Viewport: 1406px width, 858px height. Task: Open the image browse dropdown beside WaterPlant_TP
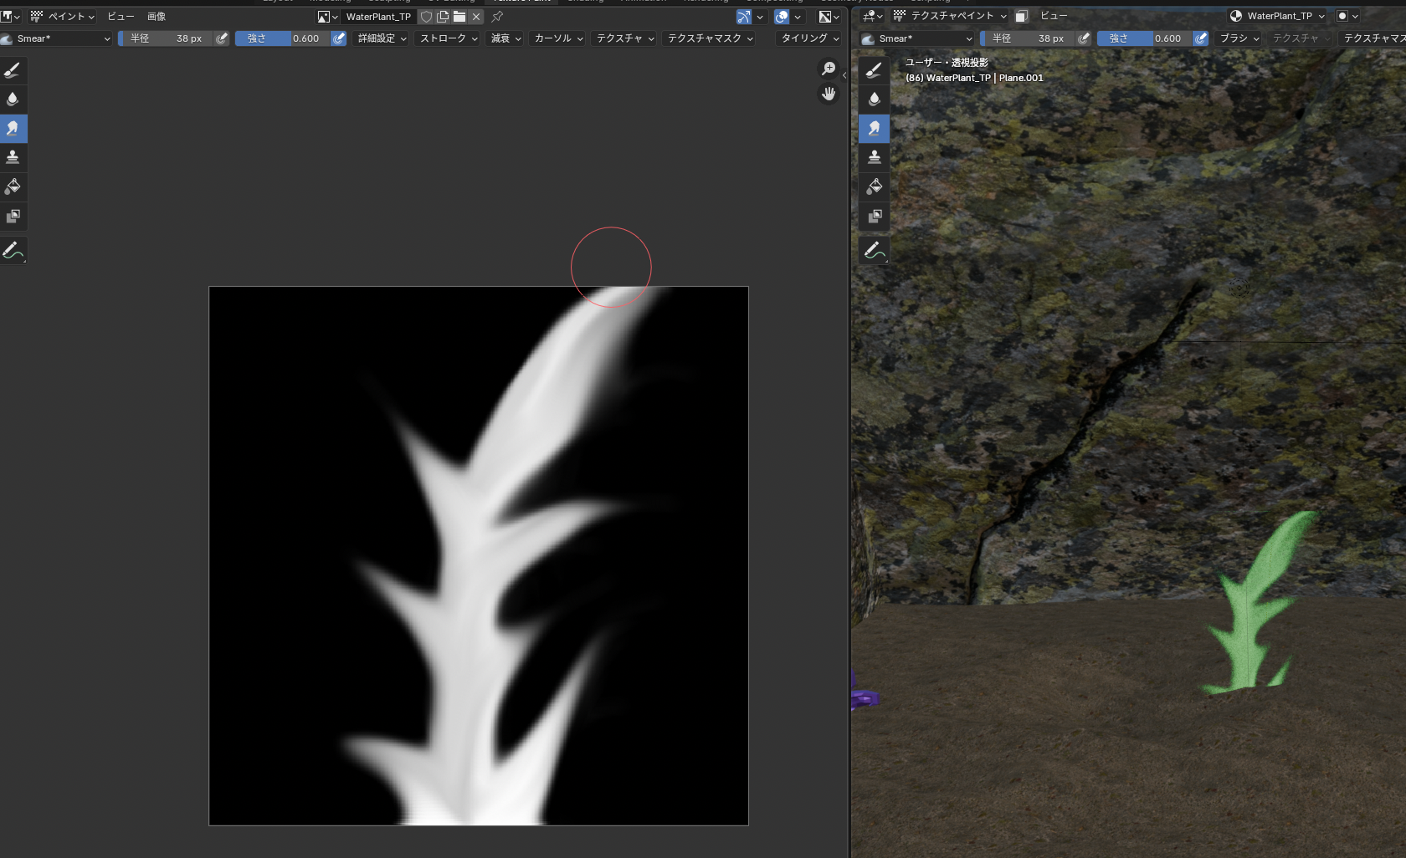[x=327, y=17]
